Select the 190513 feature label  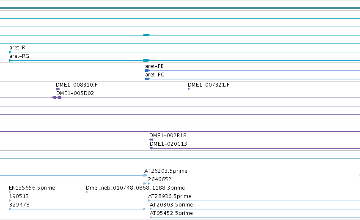[19, 196]
